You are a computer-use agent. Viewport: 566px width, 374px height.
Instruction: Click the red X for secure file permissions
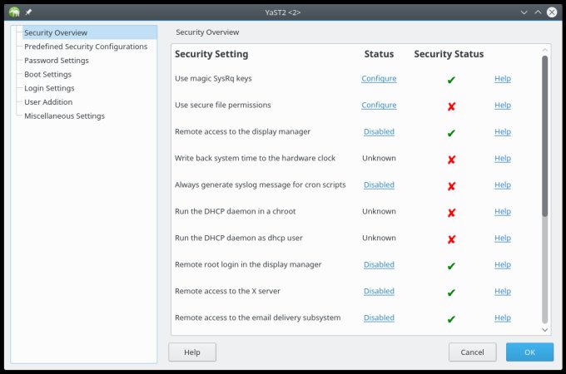[451, 106]
